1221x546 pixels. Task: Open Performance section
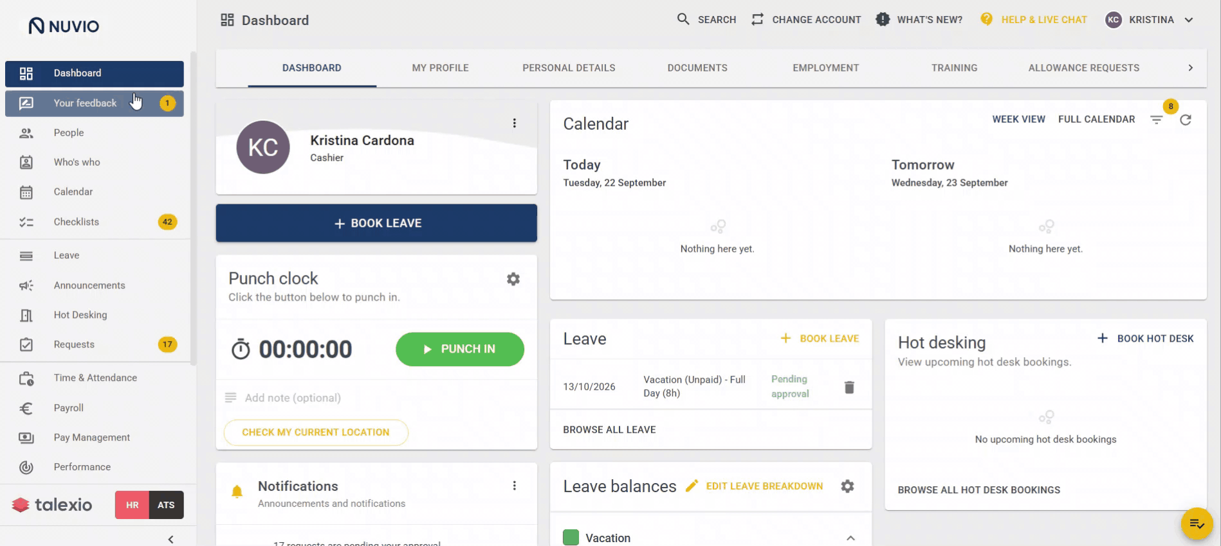[x=95, y=467]
